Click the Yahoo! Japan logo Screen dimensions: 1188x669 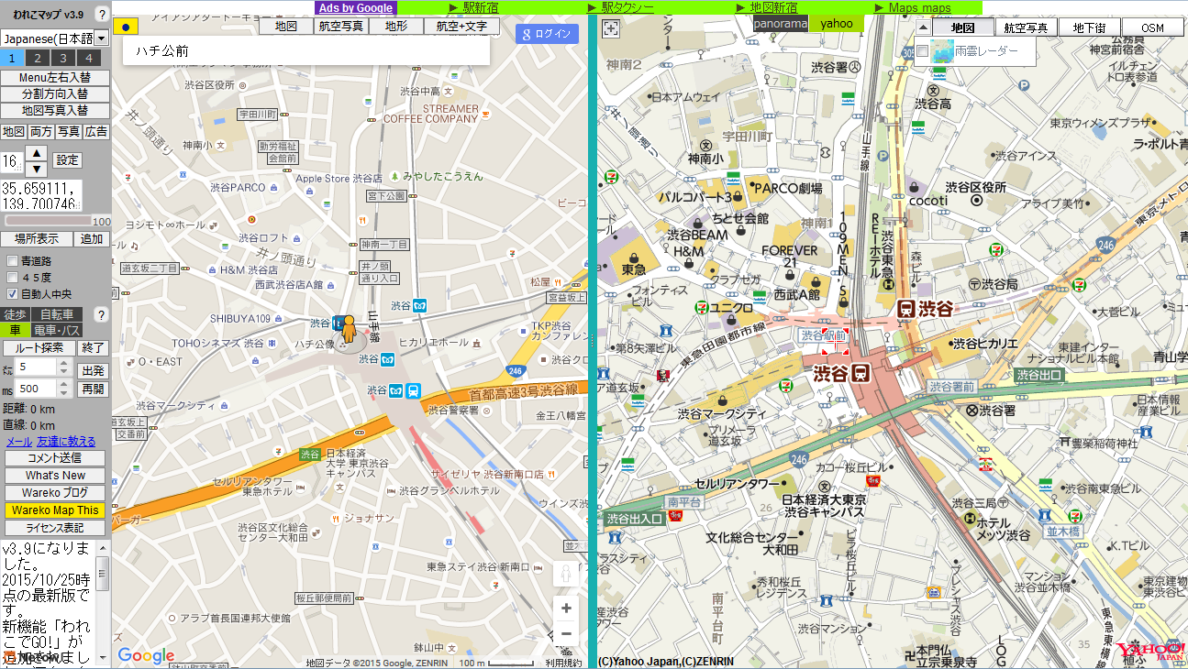click(1150, 653)
